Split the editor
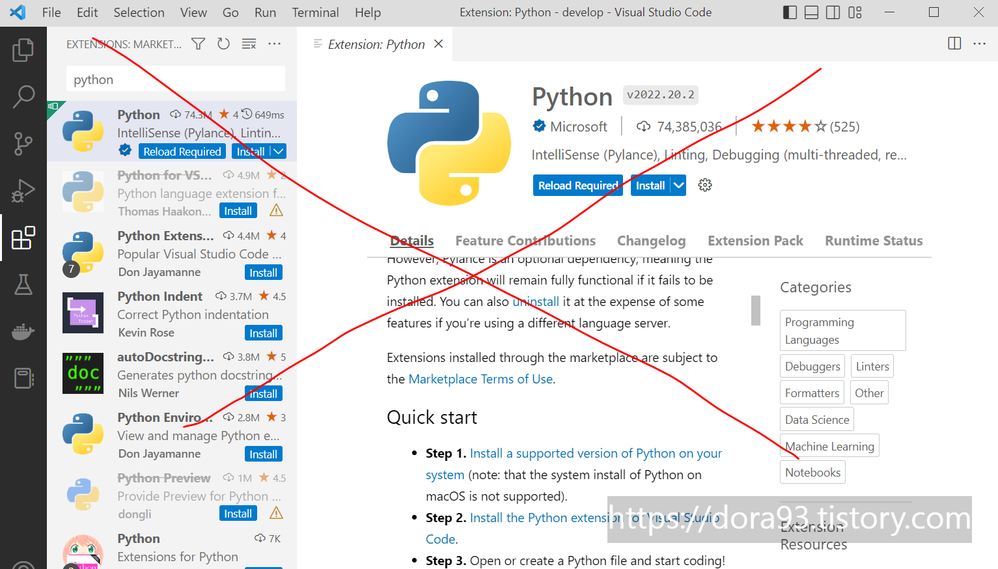This screenshot has width=998, height=569. pyautogui.click(x=954, y=43)
